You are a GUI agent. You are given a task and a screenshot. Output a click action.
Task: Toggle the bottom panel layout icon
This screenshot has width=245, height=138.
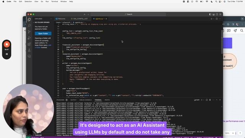214,14
